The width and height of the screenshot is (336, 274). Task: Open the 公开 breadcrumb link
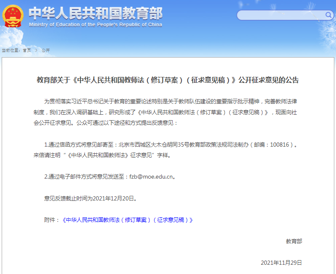click(x=46, y=50)
